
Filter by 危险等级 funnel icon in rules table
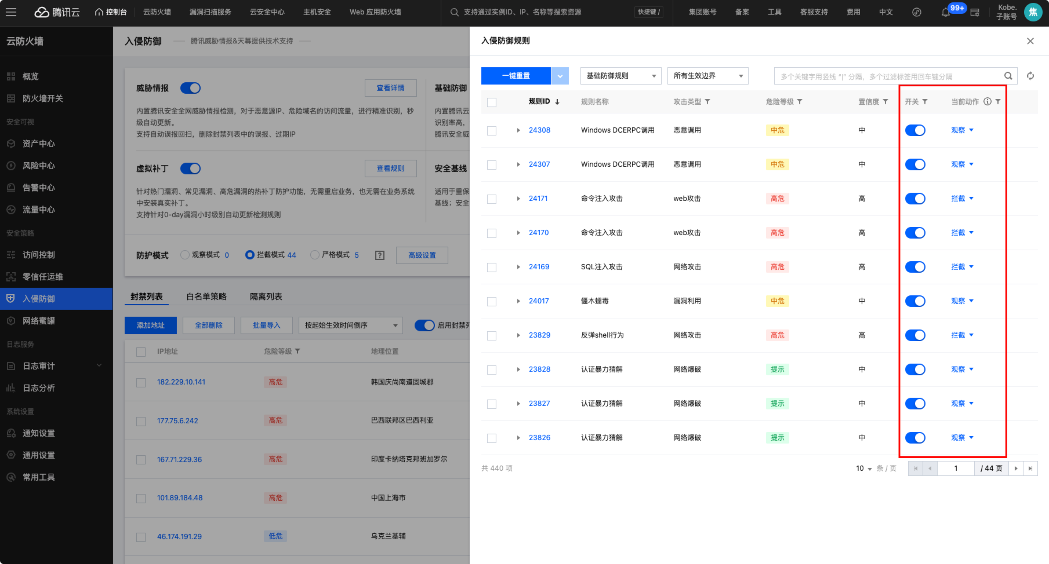(800, 102)
